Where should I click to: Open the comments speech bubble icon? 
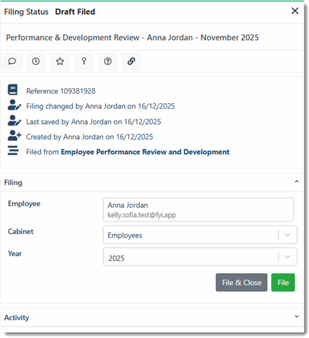click(x=12, y=61)
